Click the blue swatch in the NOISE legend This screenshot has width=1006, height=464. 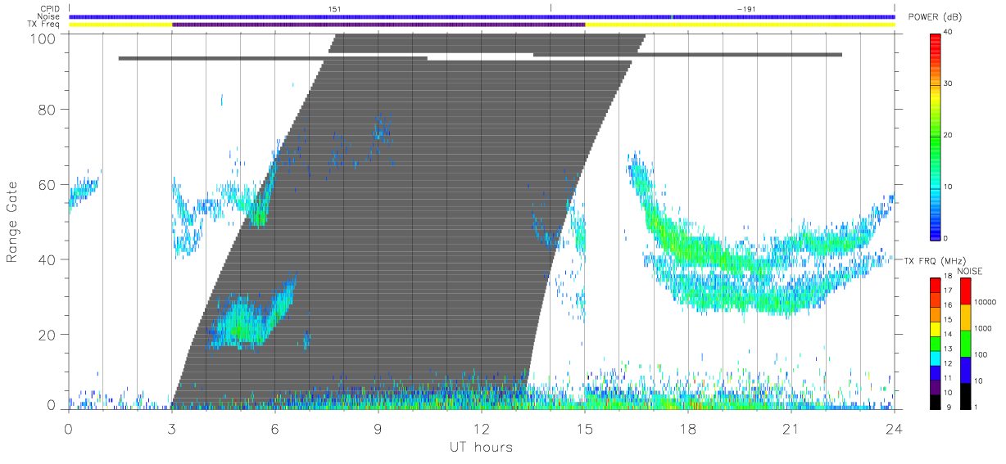tap(965, 369)
